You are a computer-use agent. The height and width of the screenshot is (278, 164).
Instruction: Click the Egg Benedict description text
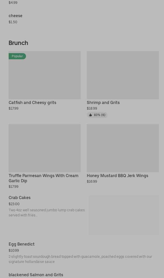coord(80,259)
